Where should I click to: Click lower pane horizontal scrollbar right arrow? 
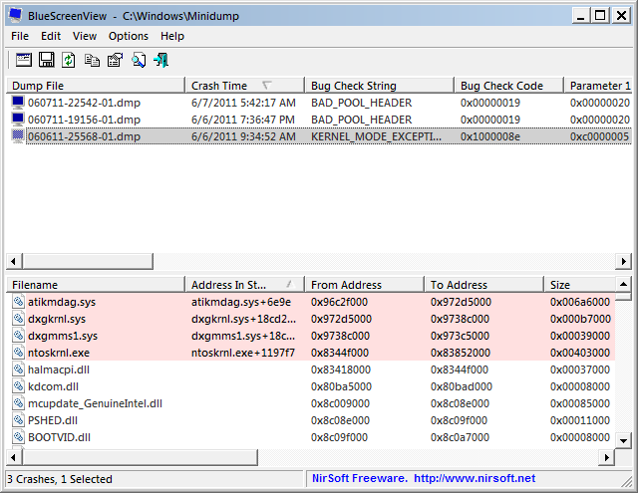[607, 457]
